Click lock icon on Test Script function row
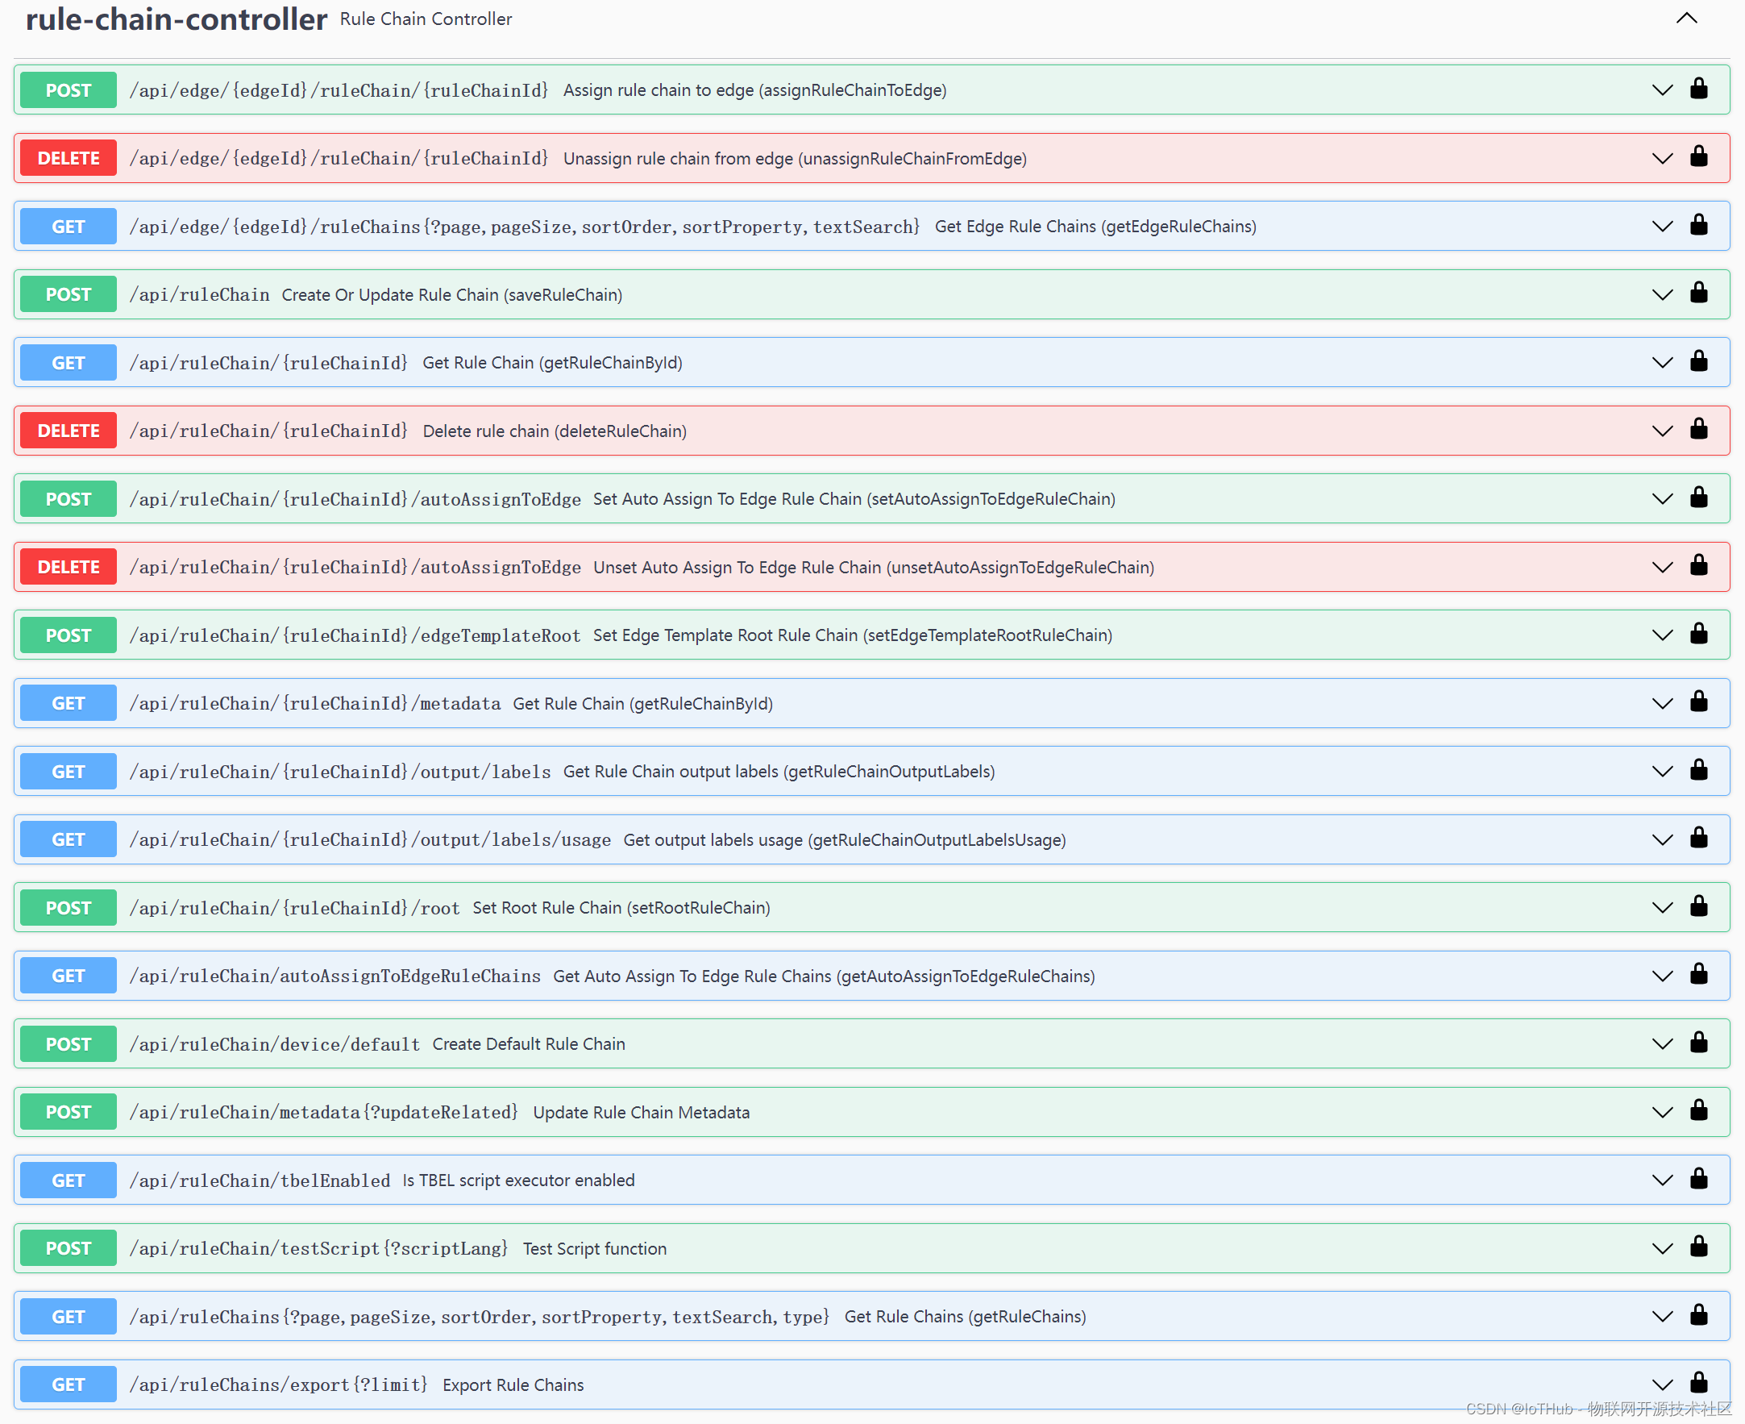 tap(1698, 1247)
